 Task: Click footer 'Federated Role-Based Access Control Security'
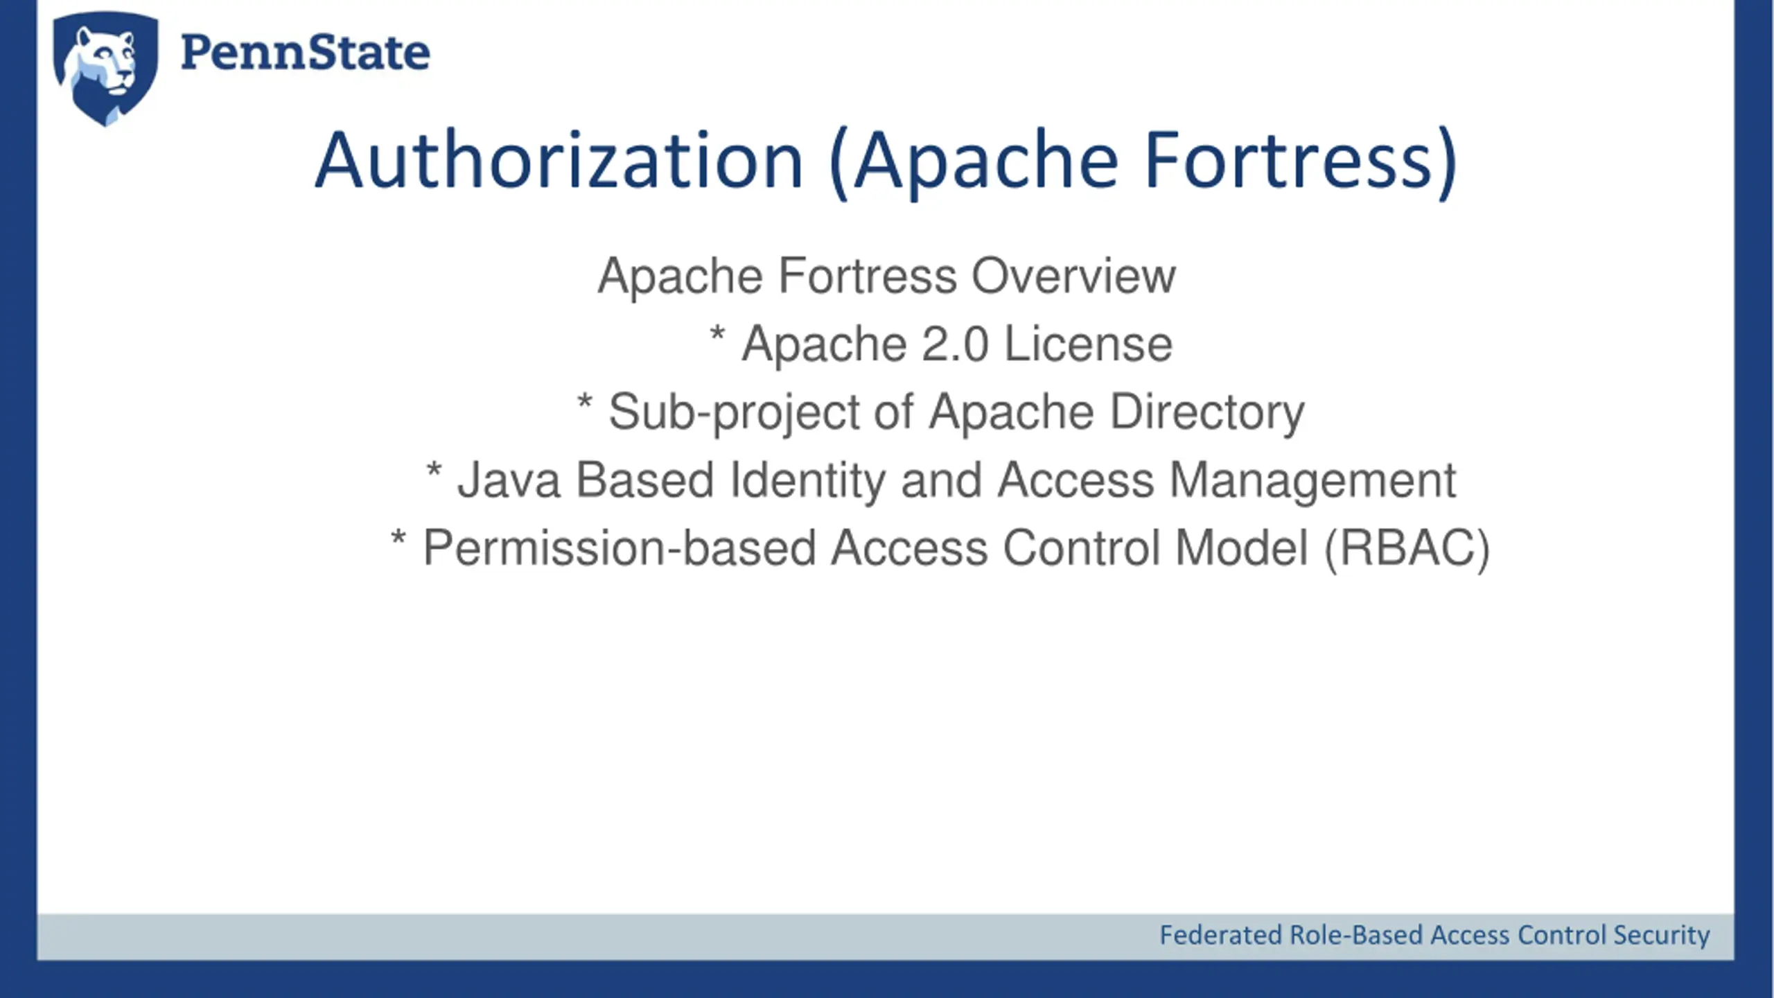(x=1434, y=936)
